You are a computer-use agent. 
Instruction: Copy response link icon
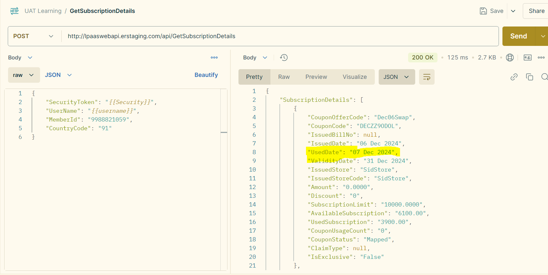click(x=514, y=77)
